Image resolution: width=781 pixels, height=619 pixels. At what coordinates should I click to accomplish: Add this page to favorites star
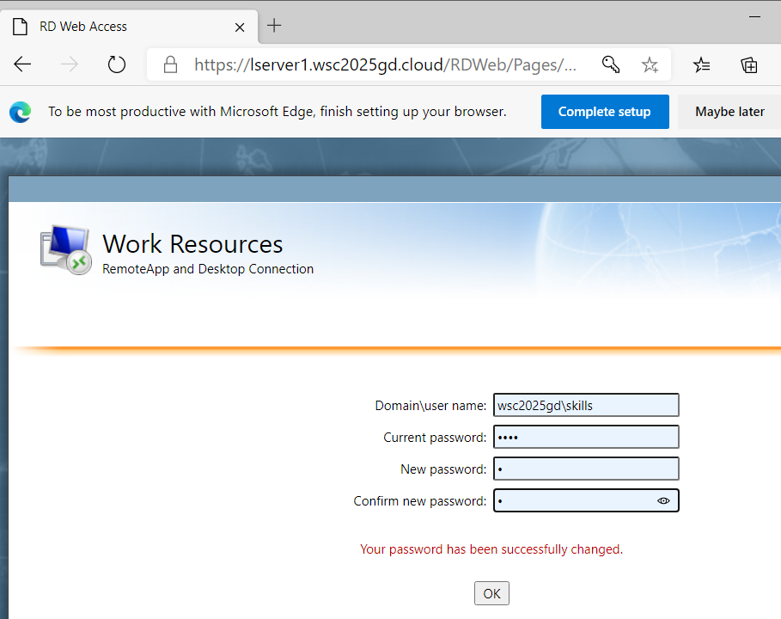(650, 64)
